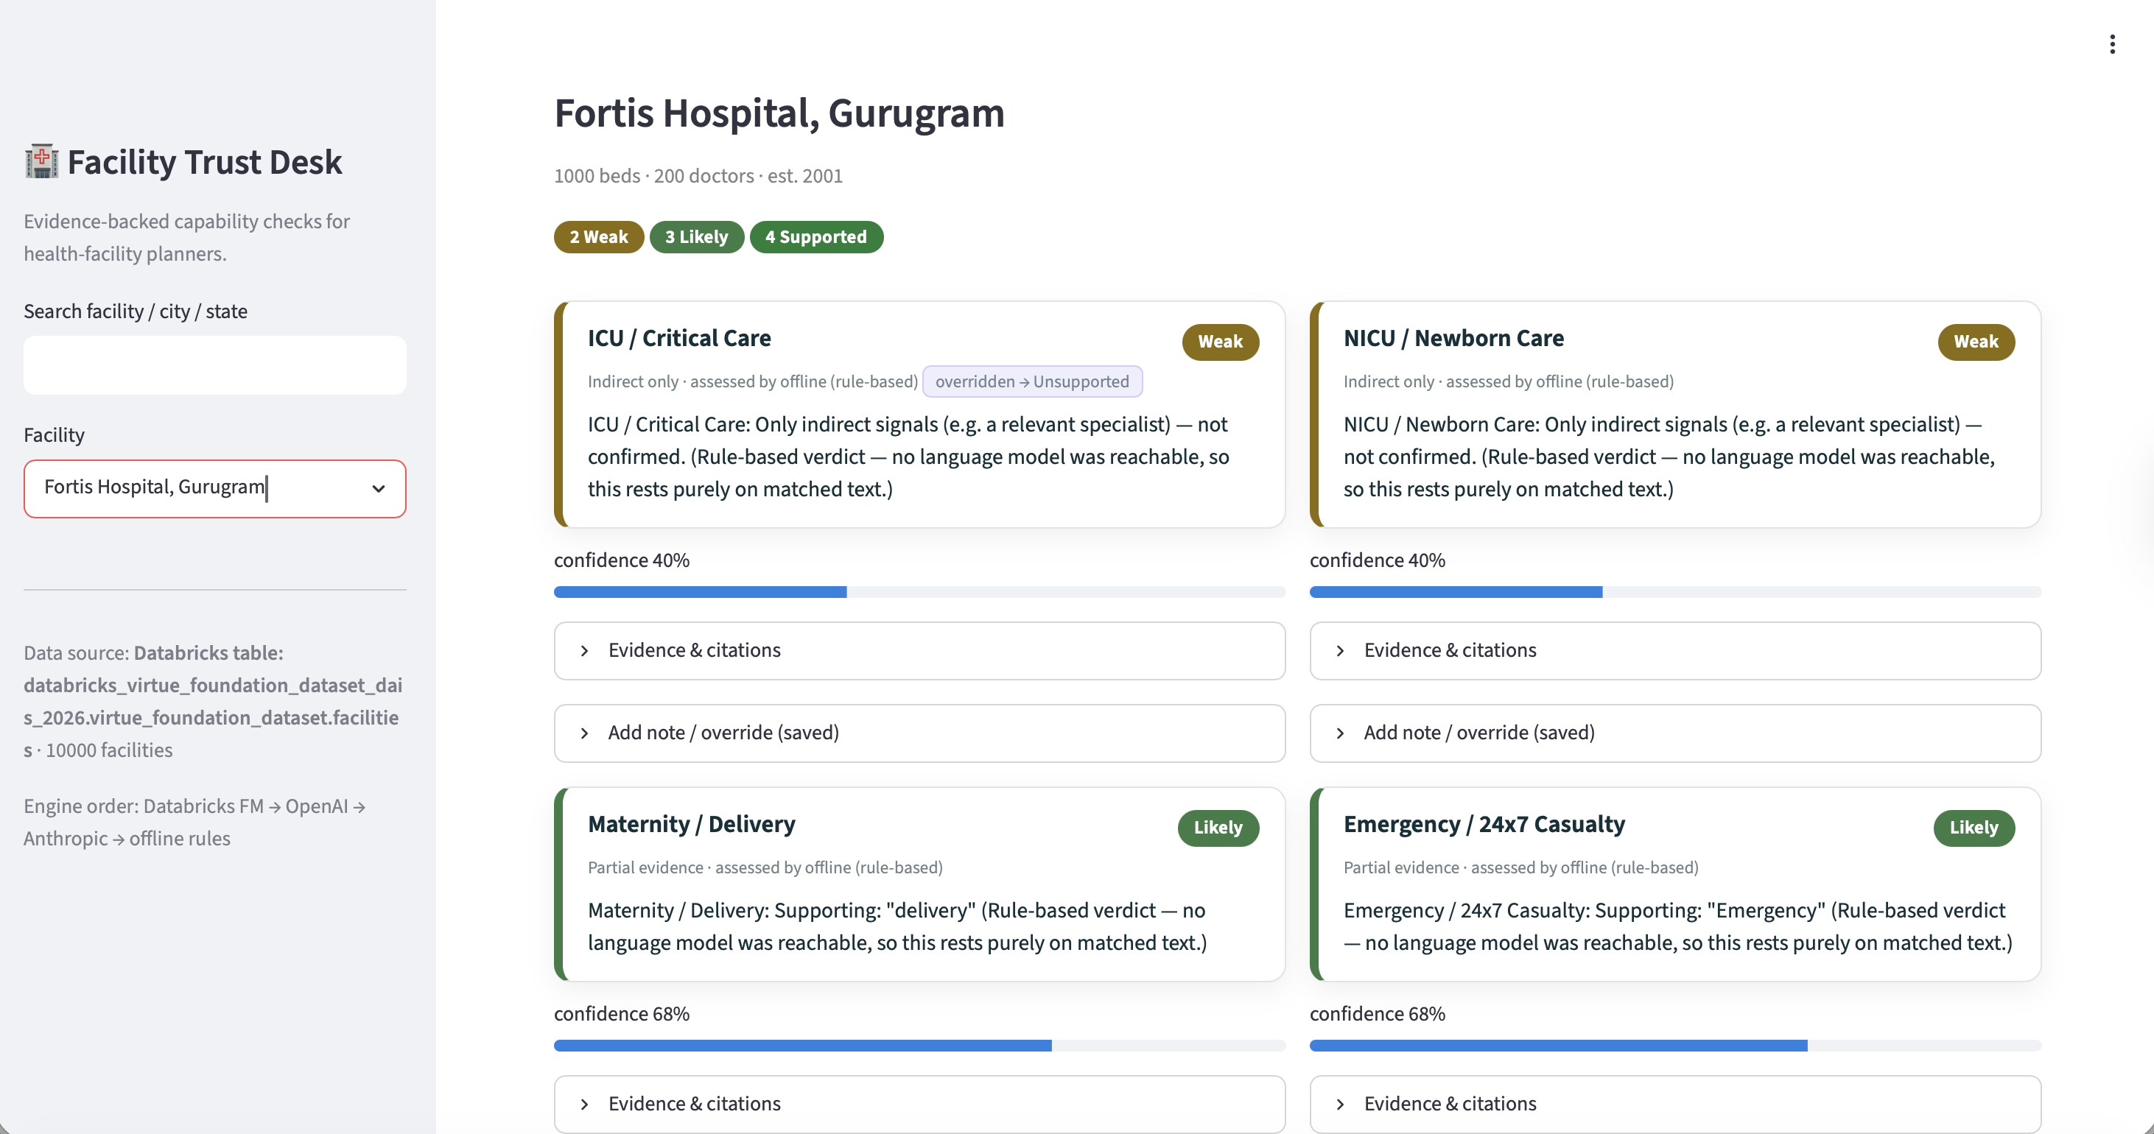Open the three-dot app menu
2154x1134 pixels.
(2112, 44)
